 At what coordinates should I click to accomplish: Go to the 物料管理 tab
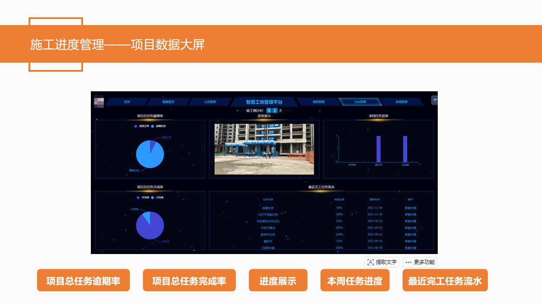pos(318,102)
